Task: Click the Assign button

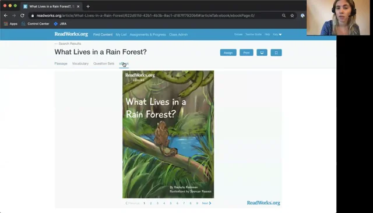Action: tap(228, 53)
